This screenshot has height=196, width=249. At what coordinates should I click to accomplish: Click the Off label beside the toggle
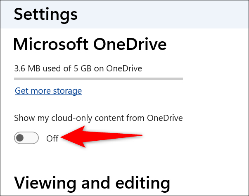click(x=52, y=139)
